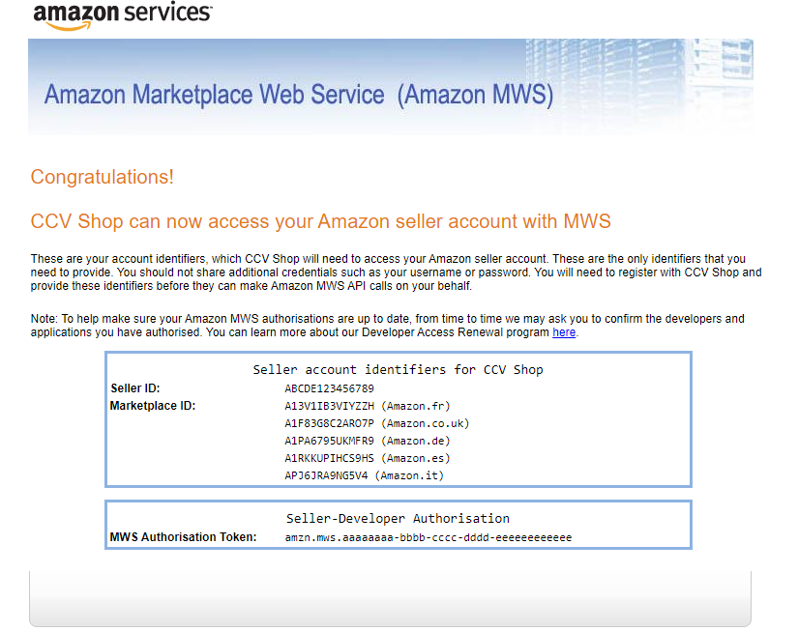The height and width of the screenshot is (631, 798).
Task: Select the amzn.mws authorisation token value
Action: 428,537
